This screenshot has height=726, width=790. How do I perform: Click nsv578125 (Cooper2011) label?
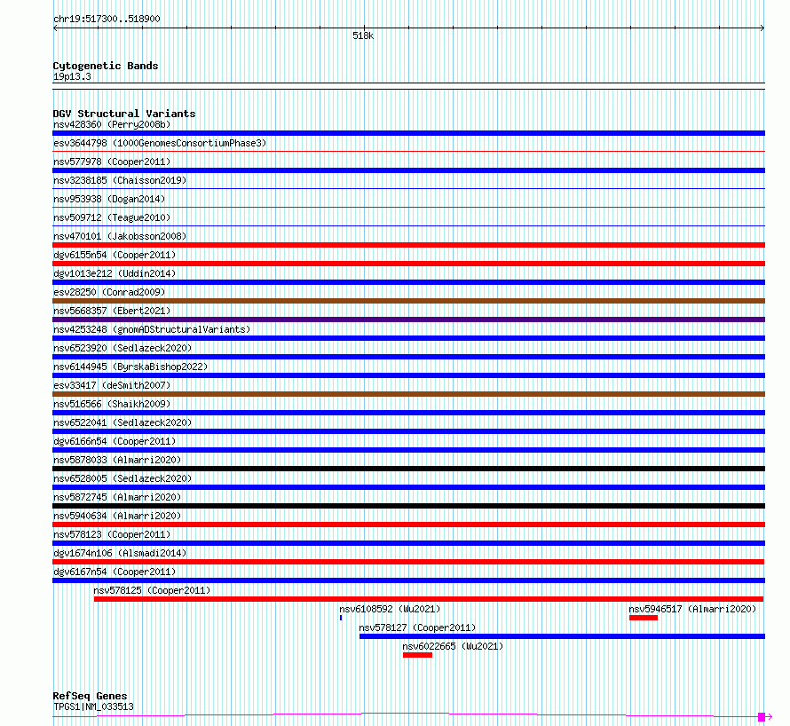point(152,590)
